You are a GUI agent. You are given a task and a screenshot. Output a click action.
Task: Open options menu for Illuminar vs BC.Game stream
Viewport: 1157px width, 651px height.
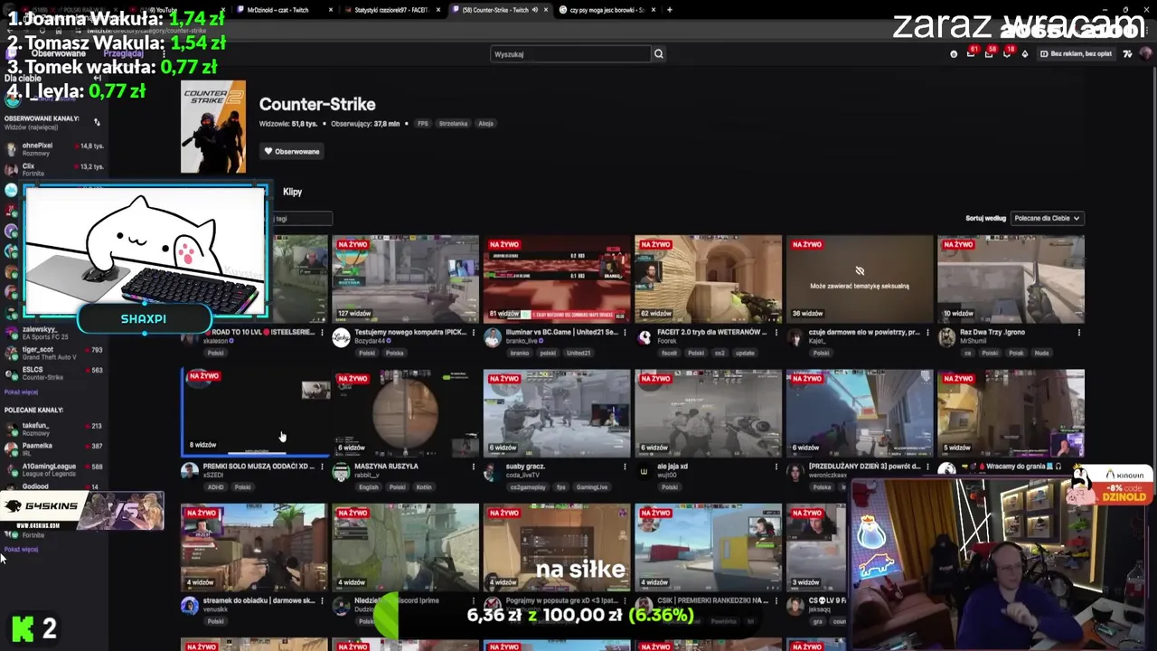point(625,333)
